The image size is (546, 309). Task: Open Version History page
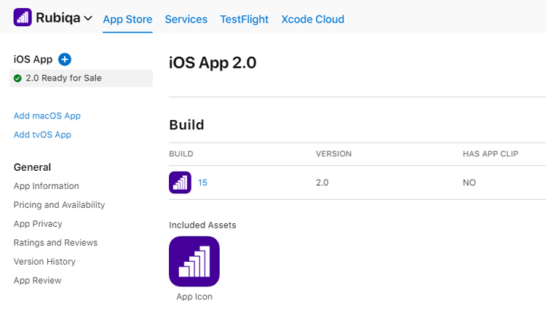[44, 262]
